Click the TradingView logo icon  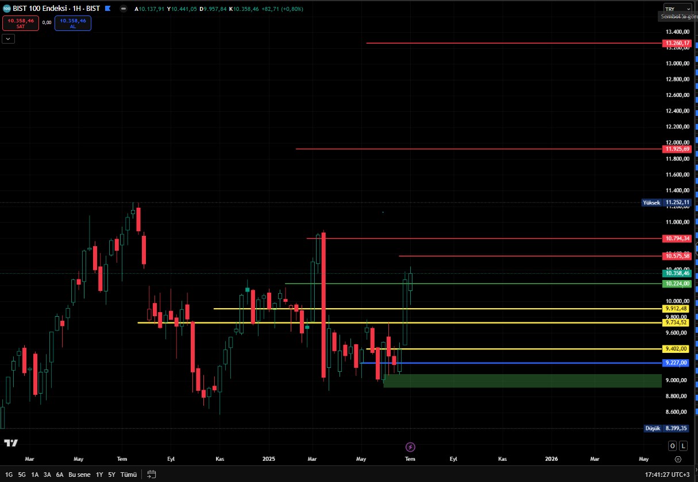click(10, 443)
